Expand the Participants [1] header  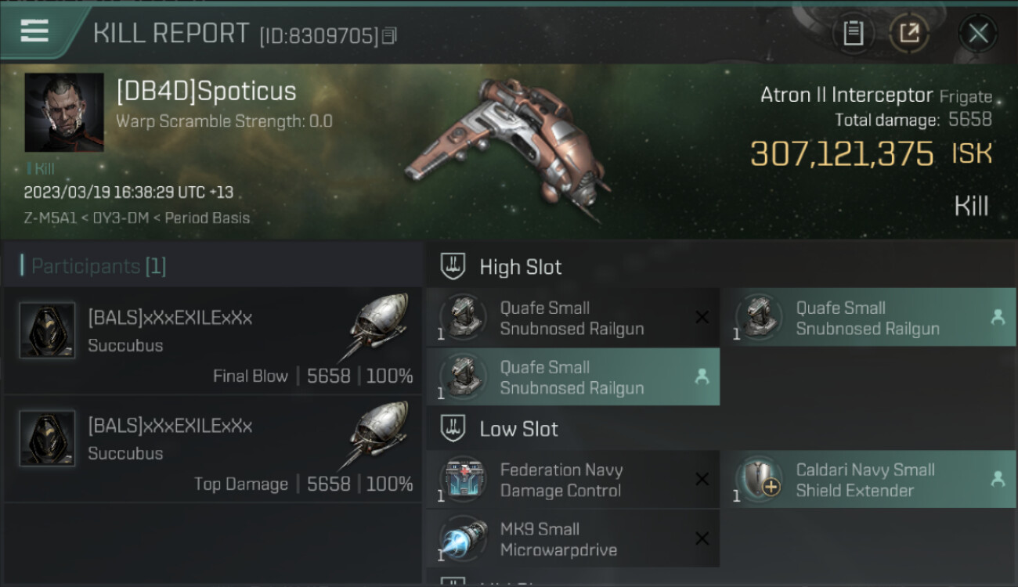tap(213, 266)
